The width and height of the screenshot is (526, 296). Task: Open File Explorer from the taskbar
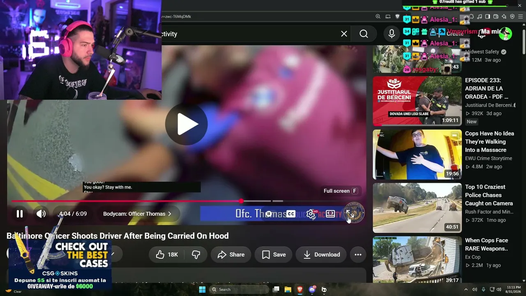[x=288, y=289]
